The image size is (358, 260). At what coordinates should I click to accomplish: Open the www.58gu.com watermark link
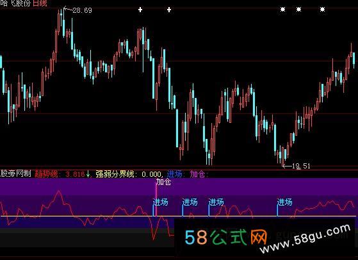[305, 238]
